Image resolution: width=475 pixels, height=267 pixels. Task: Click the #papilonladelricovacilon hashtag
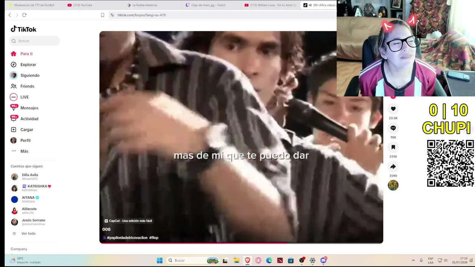(x=127, y=238)
